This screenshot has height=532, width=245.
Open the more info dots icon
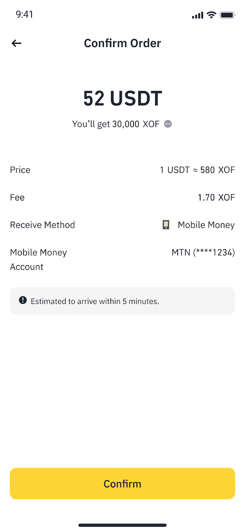click(x=168, y=124)
